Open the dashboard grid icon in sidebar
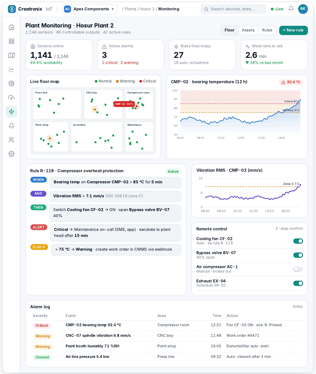316x374 pixels. [x=11, y=41]
